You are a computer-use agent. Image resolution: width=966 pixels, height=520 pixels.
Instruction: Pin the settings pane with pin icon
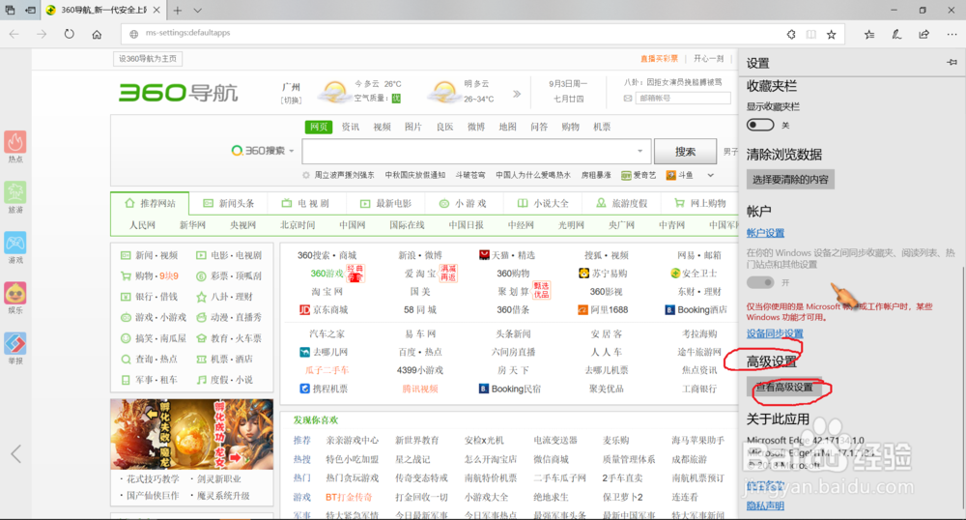952,62
